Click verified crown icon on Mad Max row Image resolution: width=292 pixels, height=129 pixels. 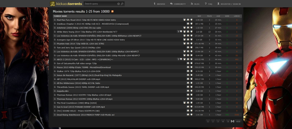(x=185, y=20)
